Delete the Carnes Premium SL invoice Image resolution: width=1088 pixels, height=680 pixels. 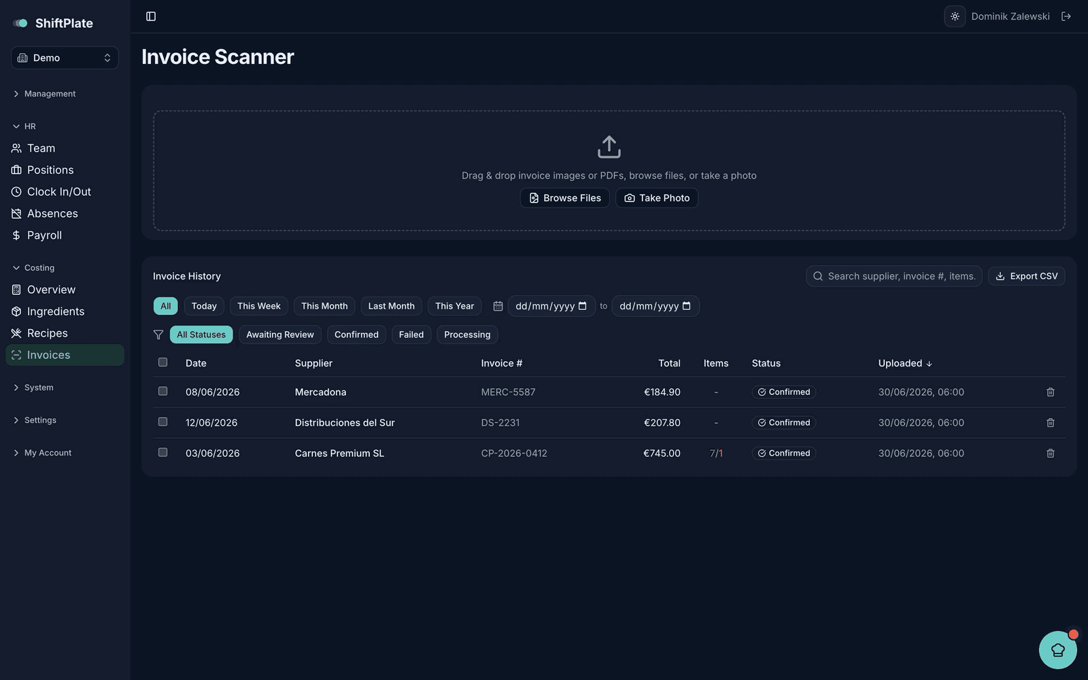pyautogui.click(x=1050, y=454)
